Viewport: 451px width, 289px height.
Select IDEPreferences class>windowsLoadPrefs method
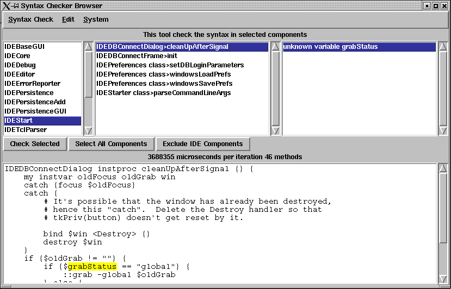pos(163,74)
